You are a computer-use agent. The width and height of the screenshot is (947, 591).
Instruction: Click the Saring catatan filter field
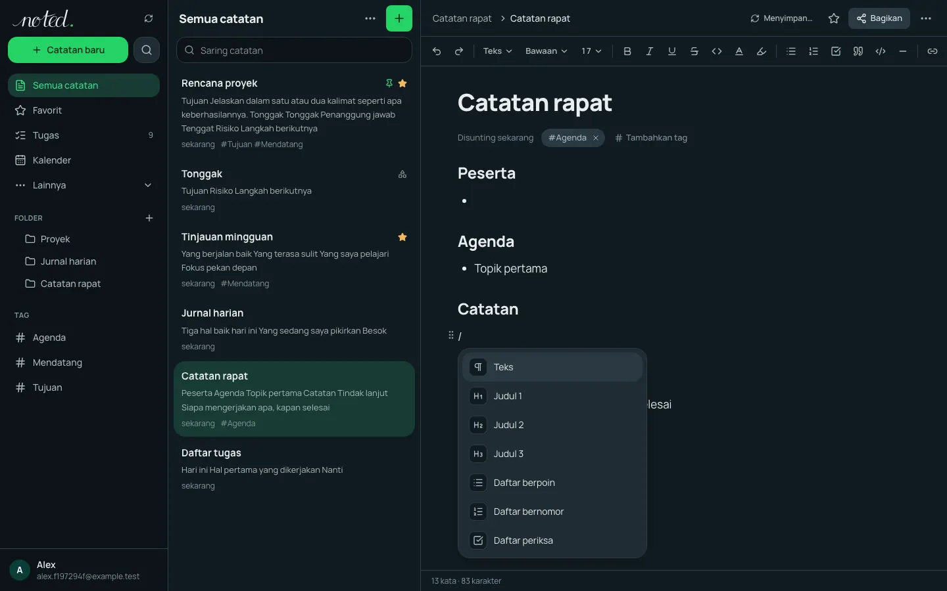(x=294, y=50)
